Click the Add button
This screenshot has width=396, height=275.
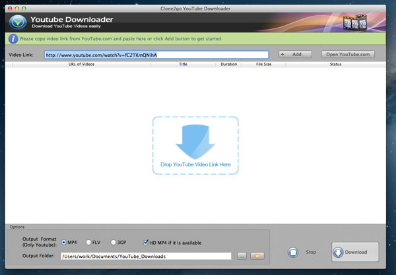tap(295, 54)
